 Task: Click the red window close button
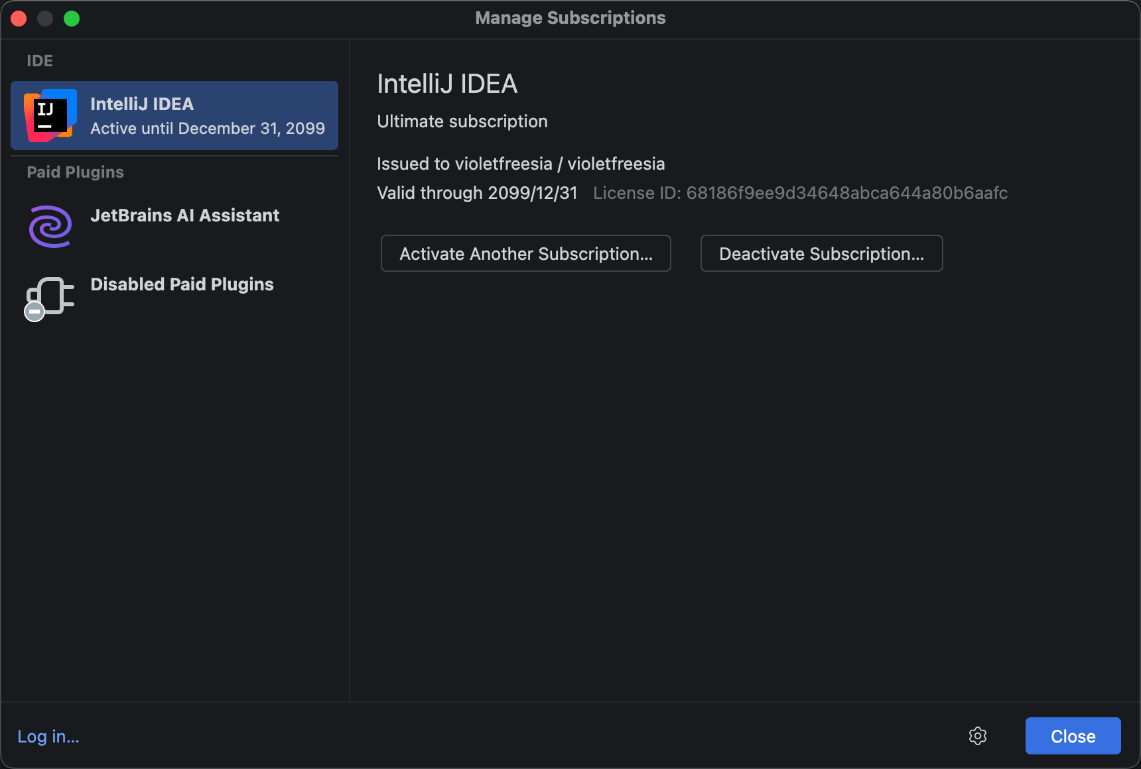coord(19,19)
